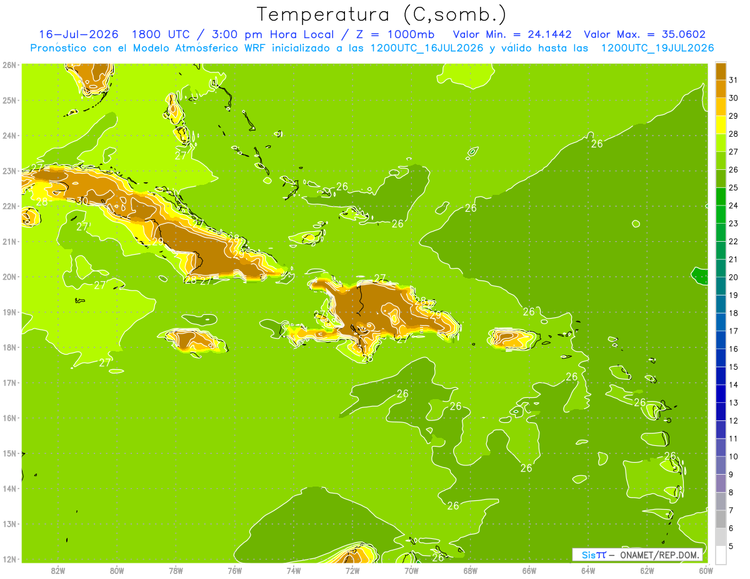This screenshot has height=579, width=750.
Task: Click the '64W' longitude label
Action: (588, 570)
